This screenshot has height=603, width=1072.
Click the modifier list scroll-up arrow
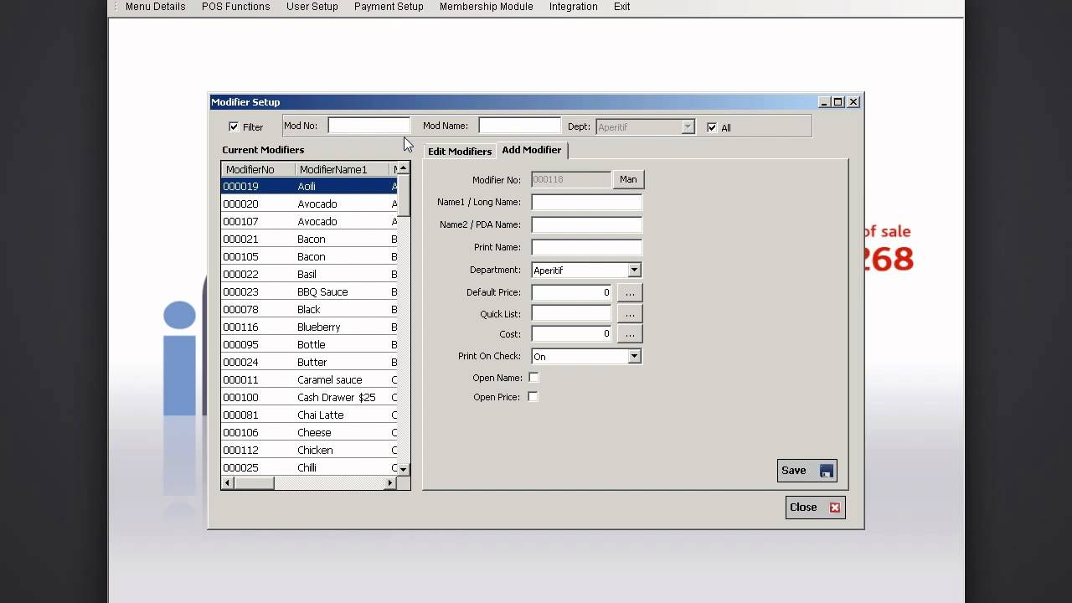[x=404, y=168]
